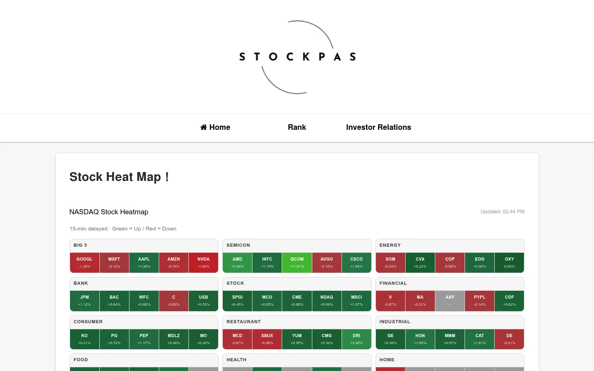Select the WFC tile

[144, 301]
